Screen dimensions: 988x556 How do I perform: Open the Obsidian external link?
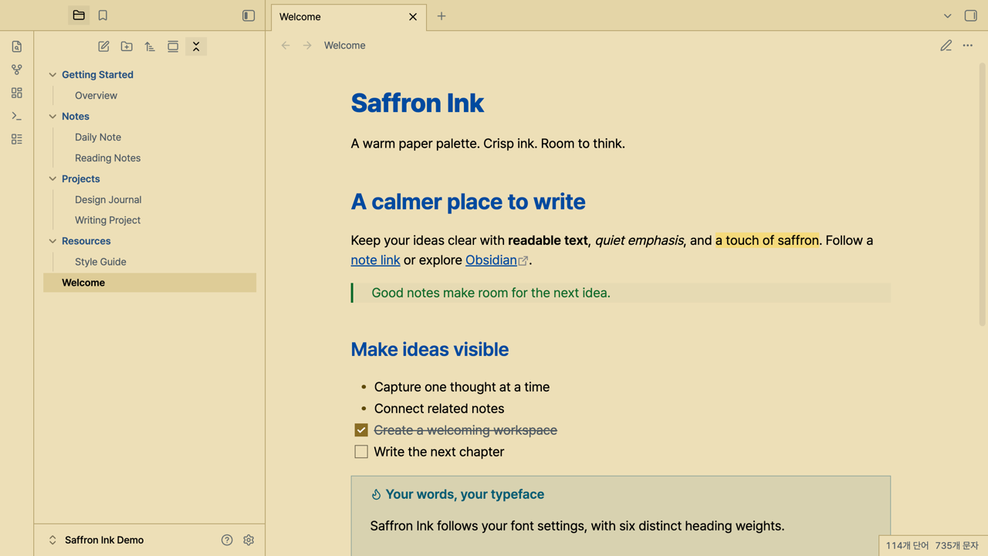[x=496, y=260]
